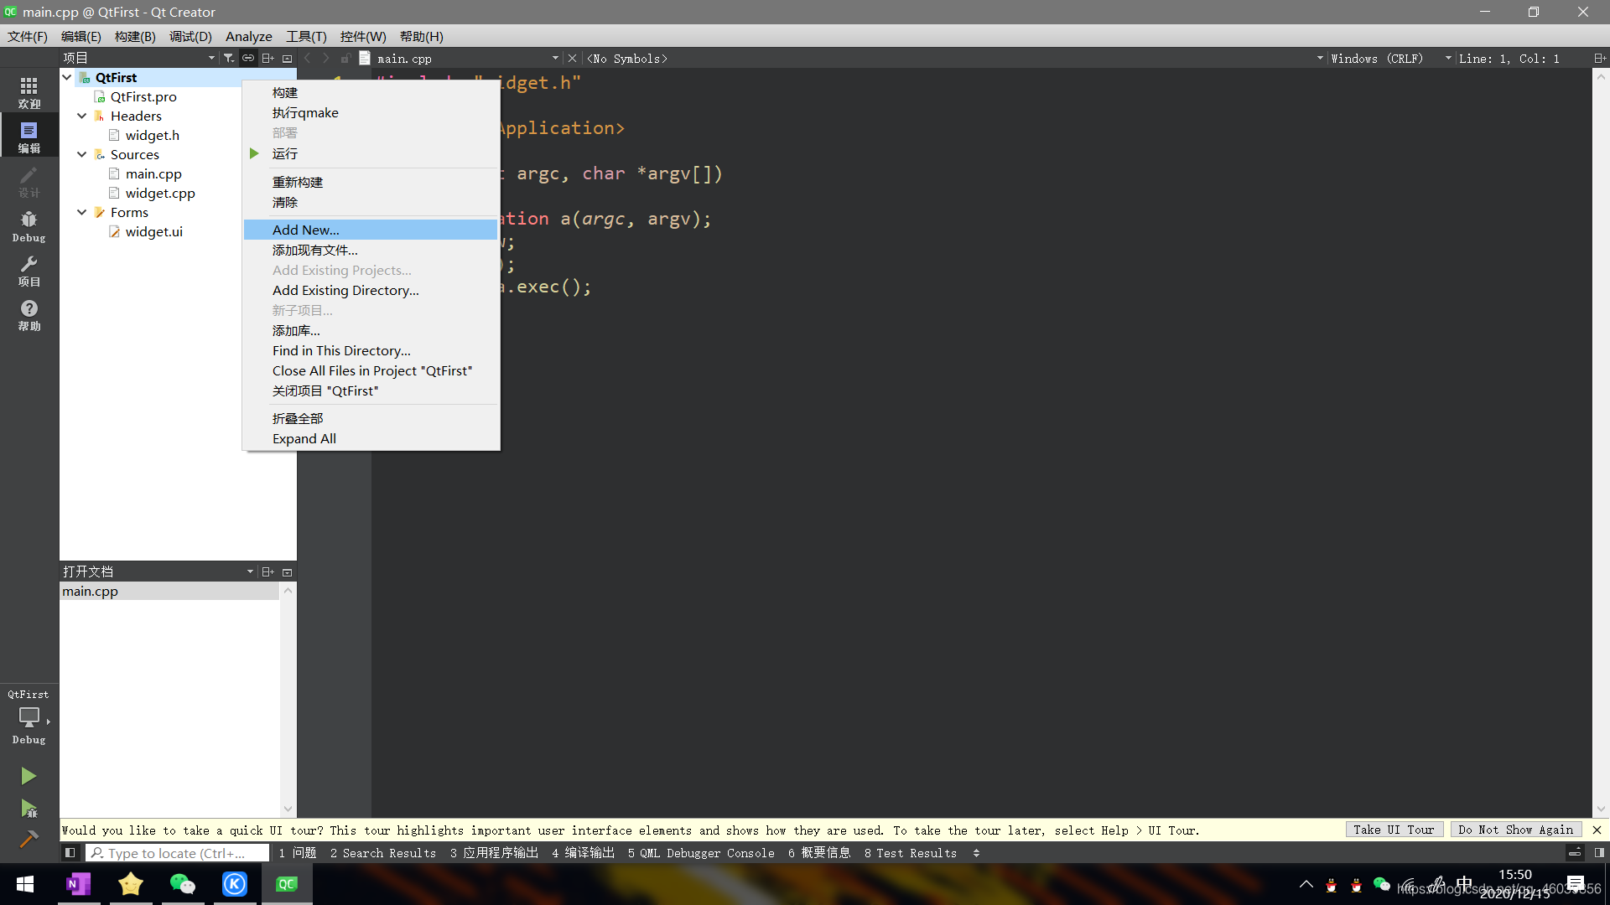1610x905 pixels.
Task: Toggle the left sidebar visibility
Action: (70, 853)
